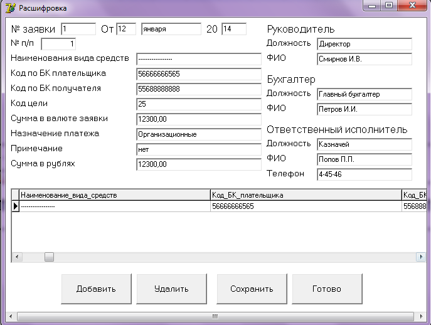Click Руководитель Должность field with Директор

364,44
